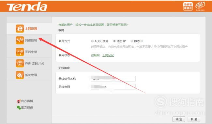Click the Tenda logo
The image size is (212, 124).
point(27,6)
